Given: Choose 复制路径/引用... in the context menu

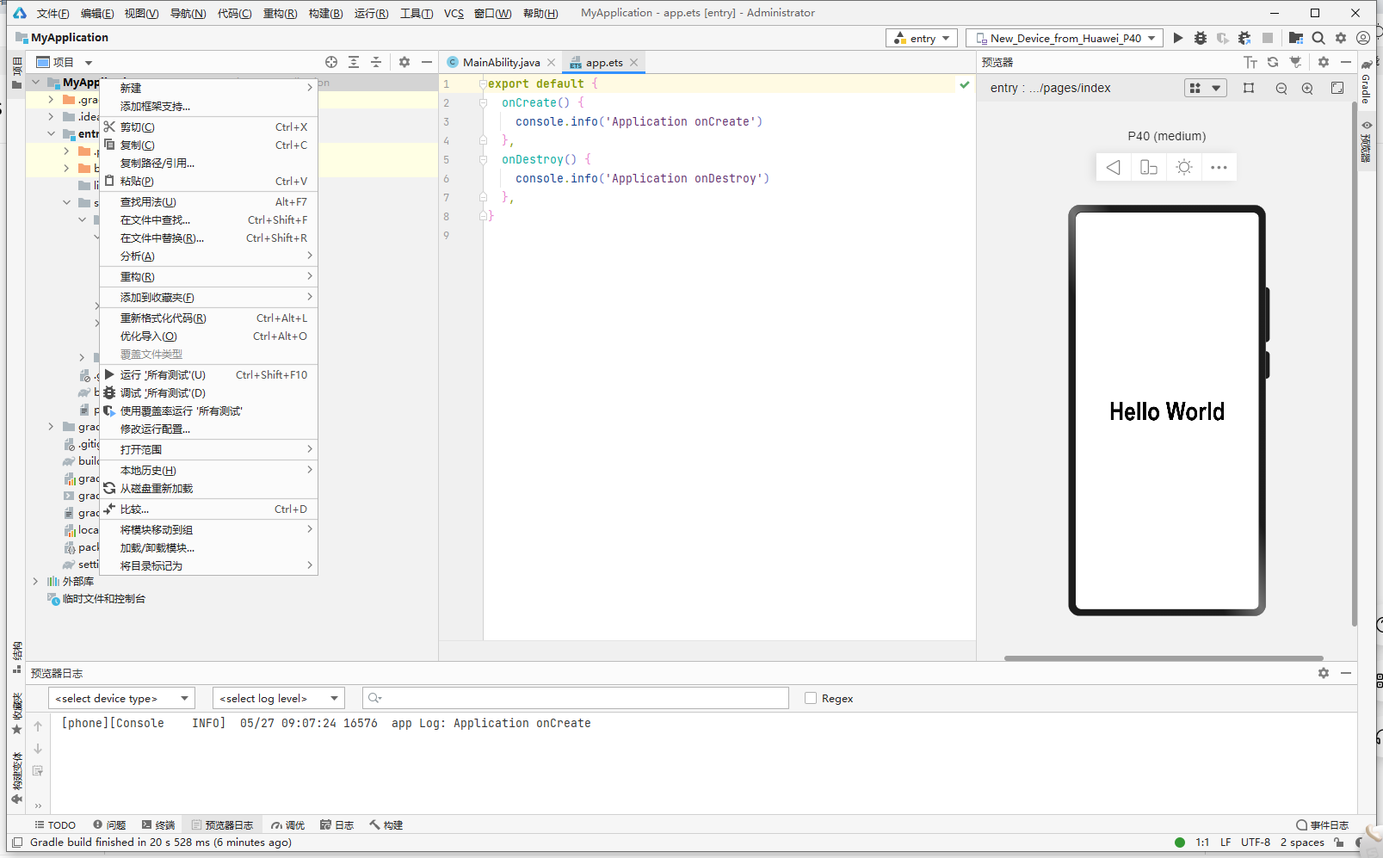Looking at the screenshot, I should click(209, 163).
